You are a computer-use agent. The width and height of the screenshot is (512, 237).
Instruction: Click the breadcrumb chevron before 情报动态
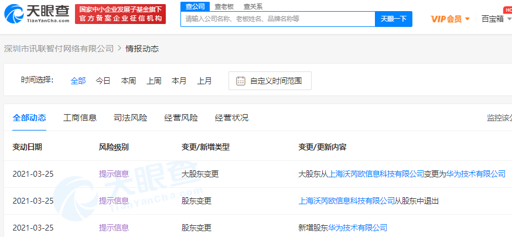pyautogui.click(x=120, y=49)
